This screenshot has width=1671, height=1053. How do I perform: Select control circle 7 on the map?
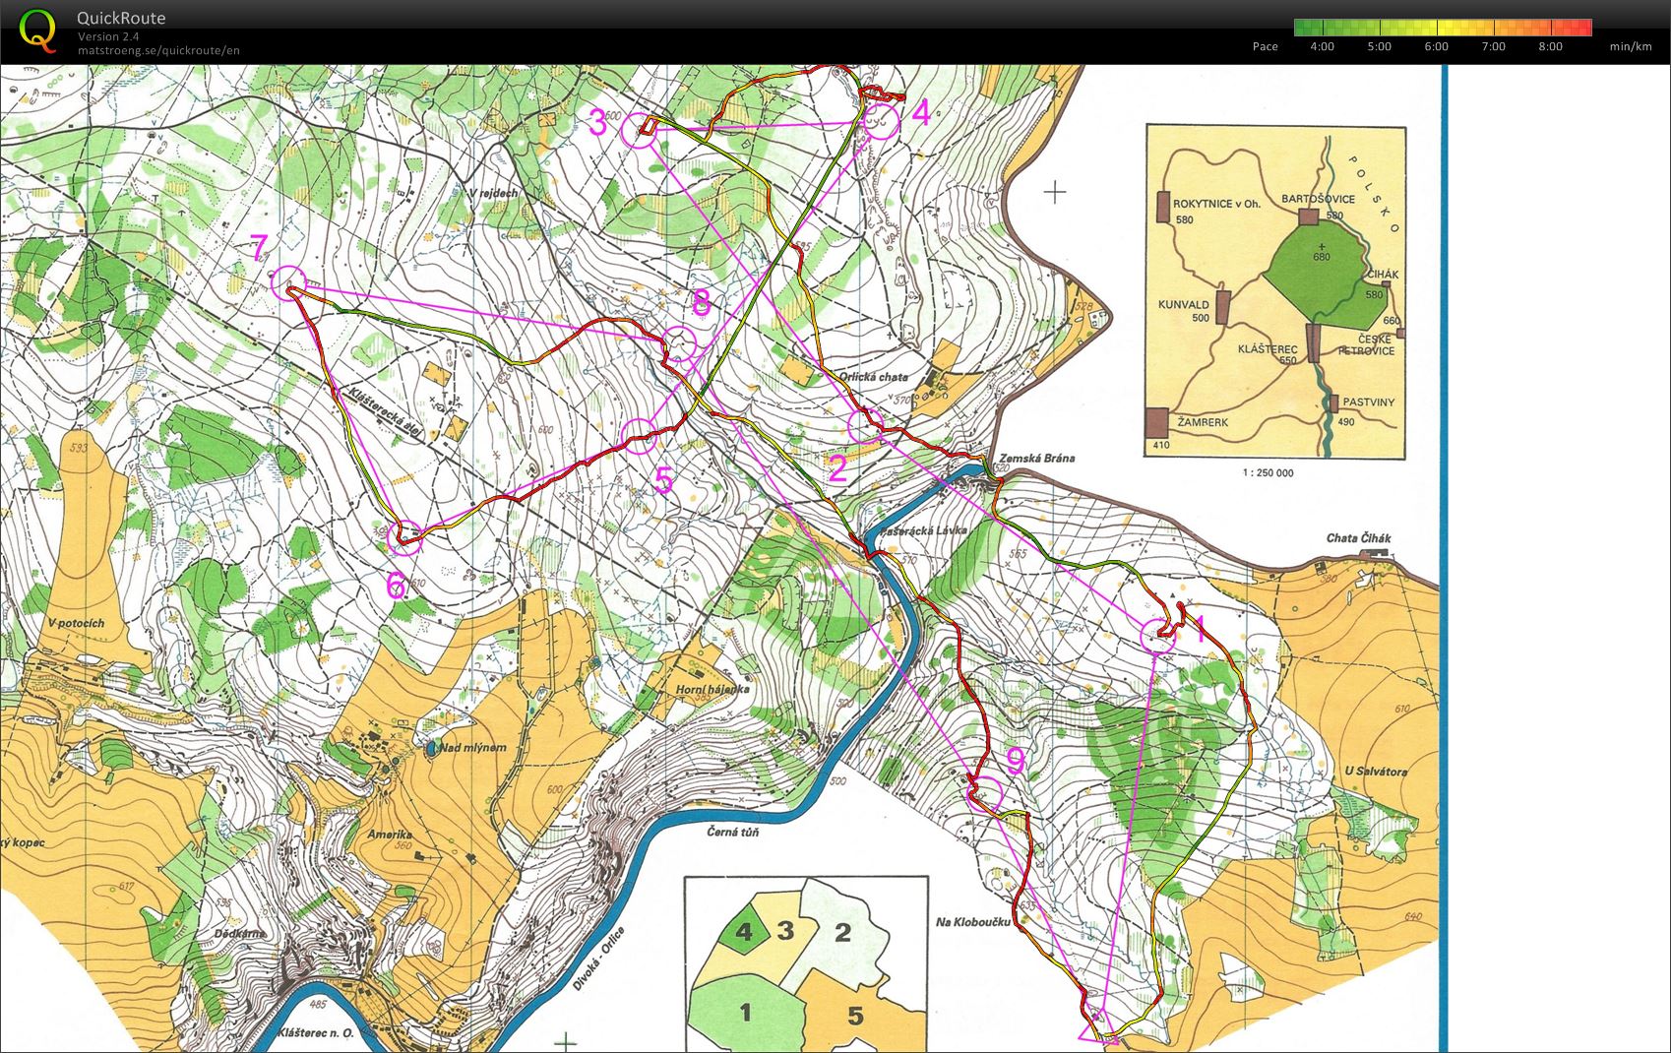288,283
